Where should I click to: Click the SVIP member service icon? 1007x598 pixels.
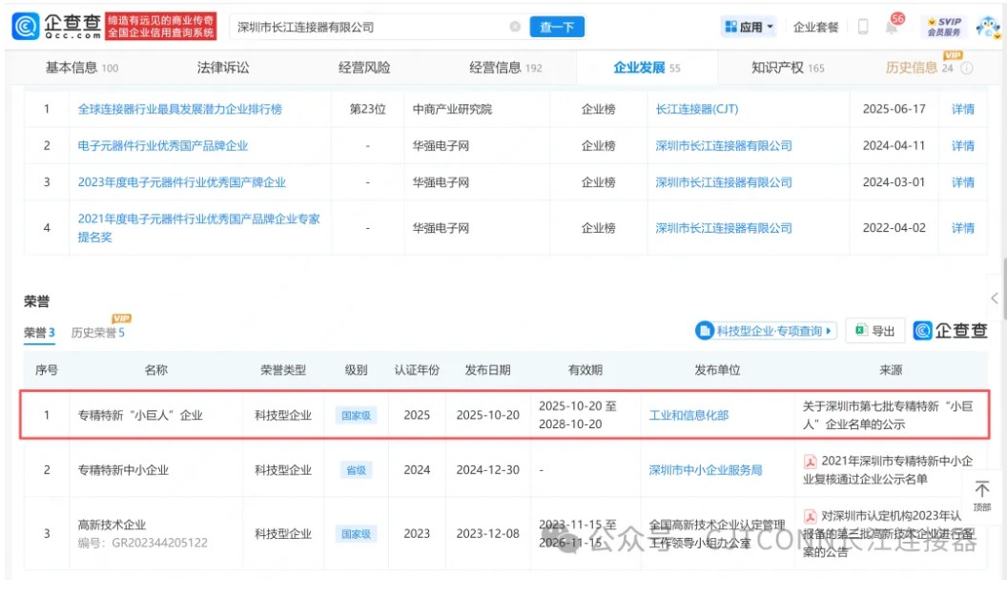pos(944,27)
